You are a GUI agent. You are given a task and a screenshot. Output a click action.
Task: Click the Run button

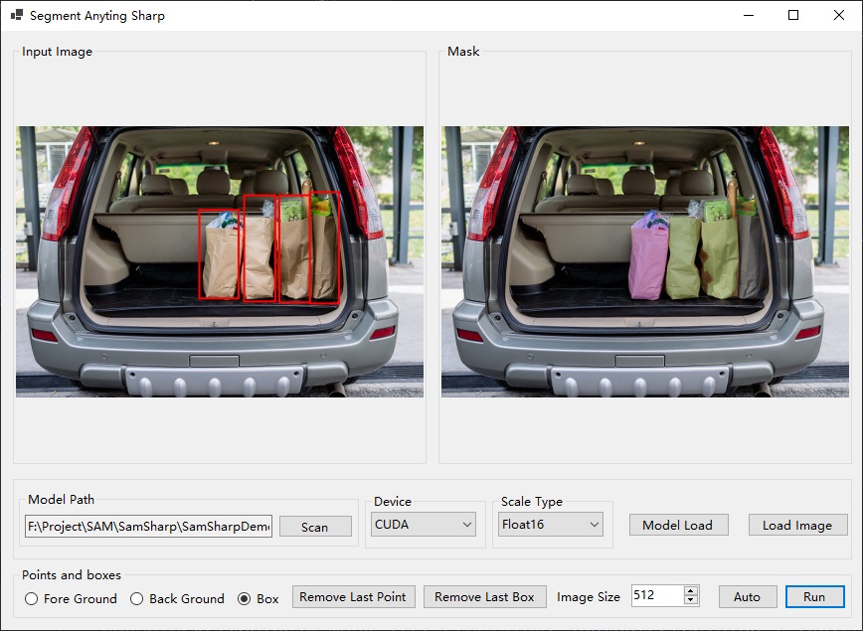coord(814,597)
